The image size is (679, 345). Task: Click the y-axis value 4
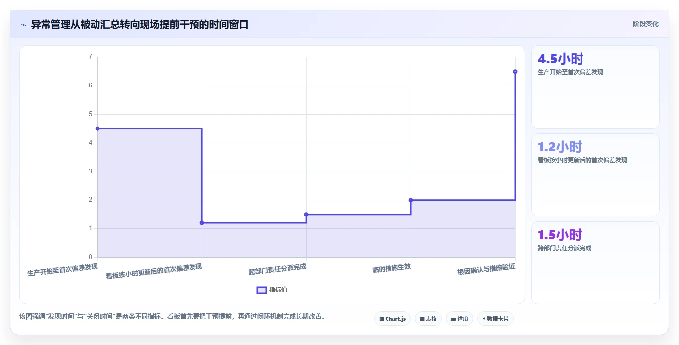click(x=90, y=143)
